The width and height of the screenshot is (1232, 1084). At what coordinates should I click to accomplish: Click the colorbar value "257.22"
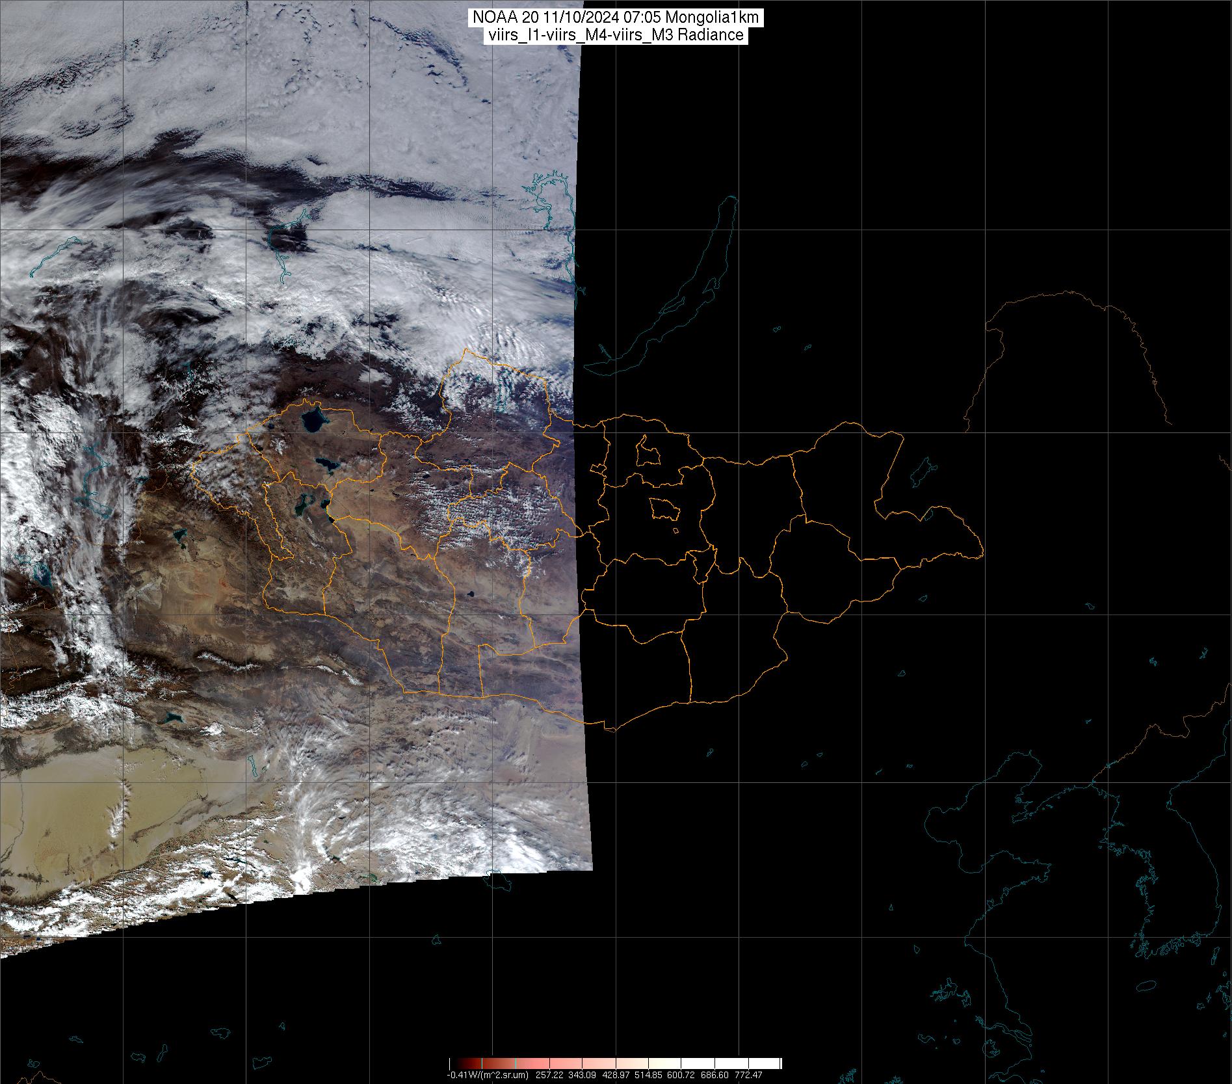[x=549, y=1076]
